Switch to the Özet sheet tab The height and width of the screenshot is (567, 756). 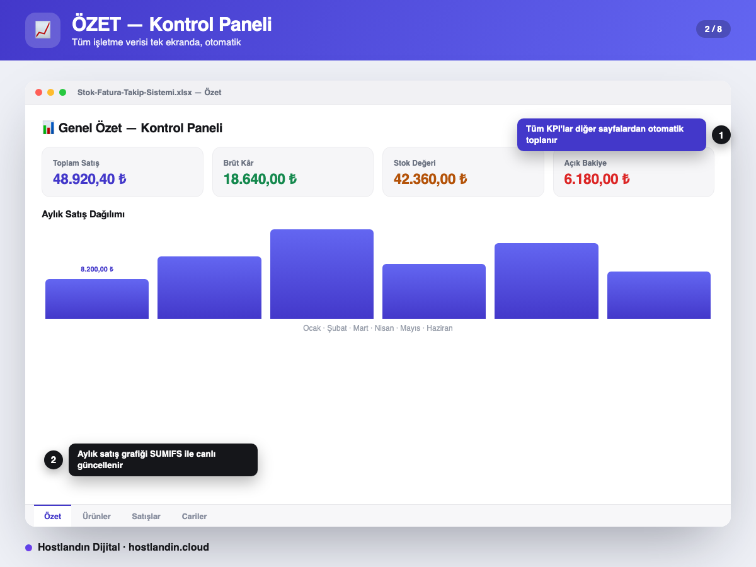pyautogui.click(x=53, y=516)
